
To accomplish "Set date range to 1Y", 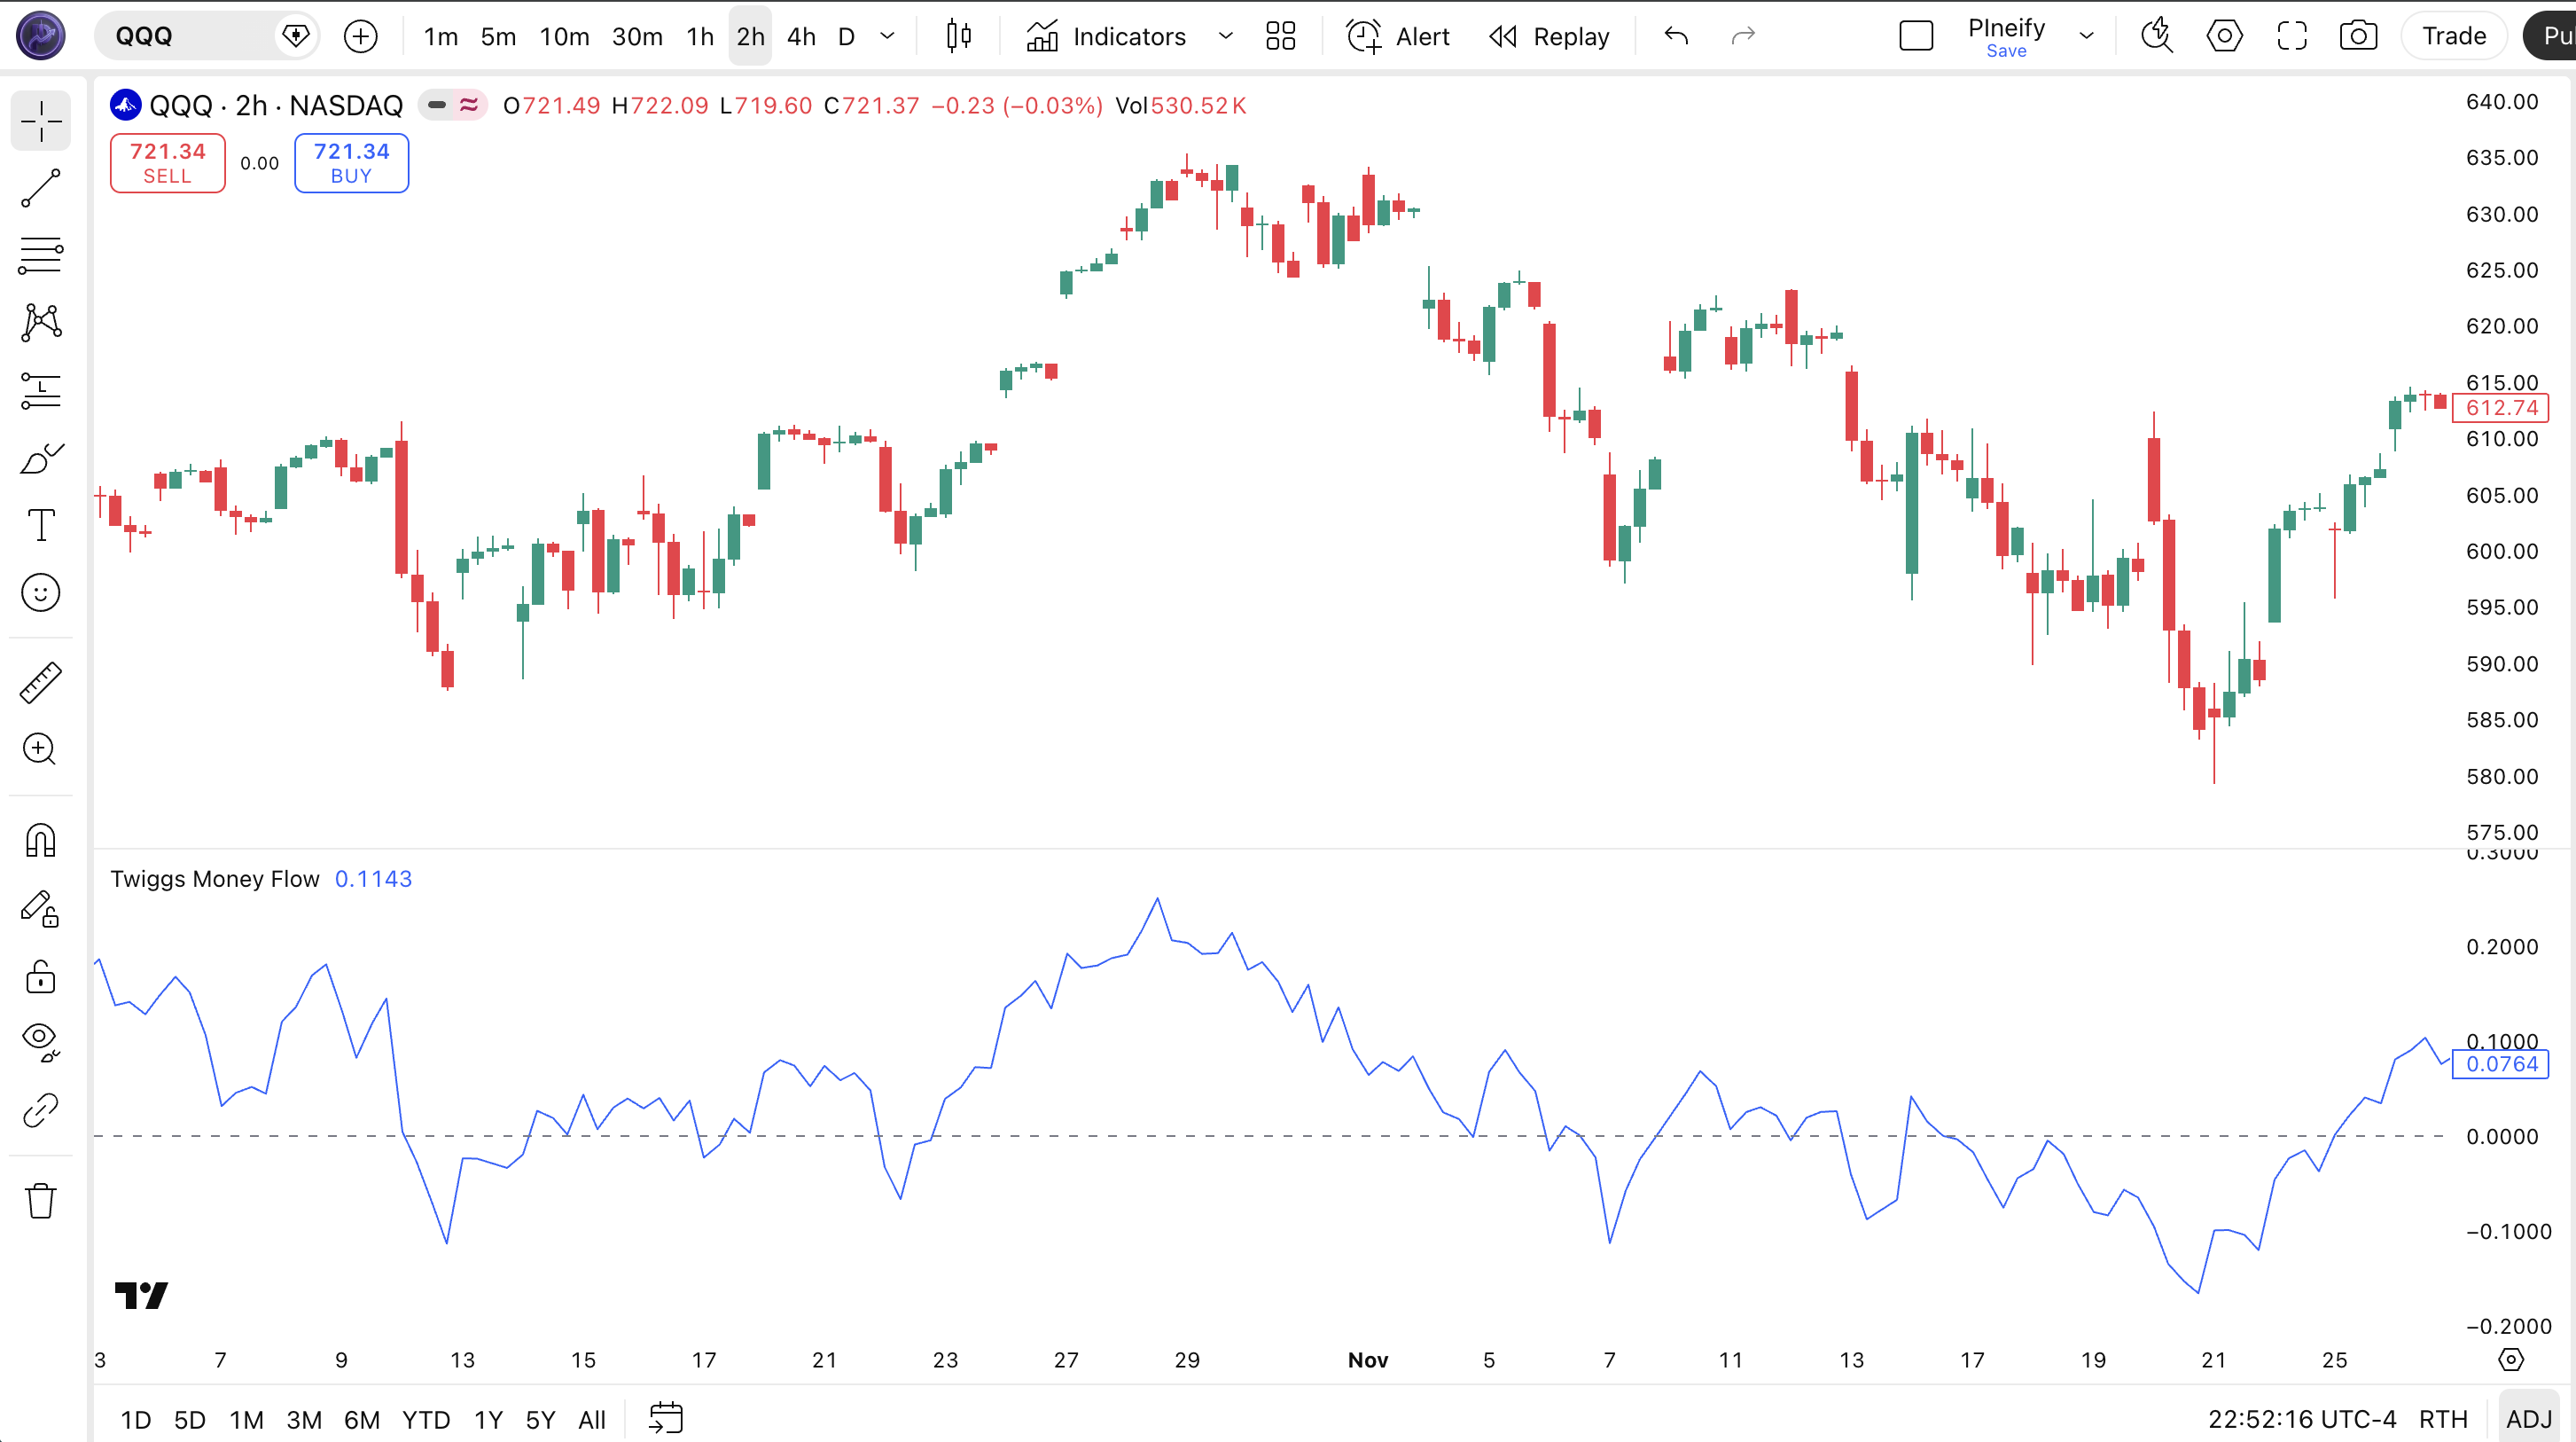I will (x=488, y=1419).
